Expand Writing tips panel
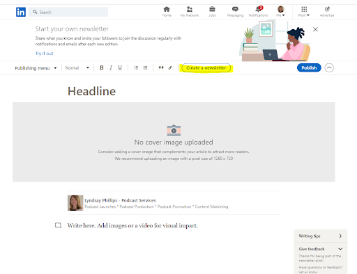Viewport: 357px width, 274px height. point(321,236)
